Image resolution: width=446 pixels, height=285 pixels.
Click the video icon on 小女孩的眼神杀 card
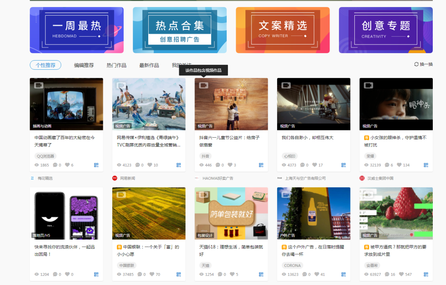[x=368, y=85]
